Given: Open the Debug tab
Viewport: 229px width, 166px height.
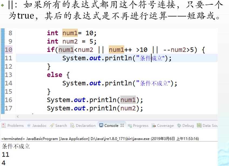Looking at the screenshot, I should (185, 126).
